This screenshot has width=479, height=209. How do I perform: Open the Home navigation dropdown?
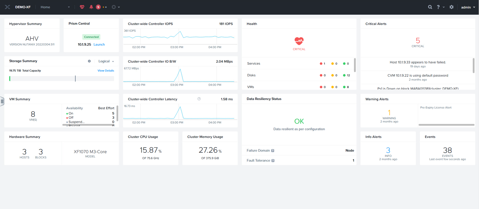[55, 7]
